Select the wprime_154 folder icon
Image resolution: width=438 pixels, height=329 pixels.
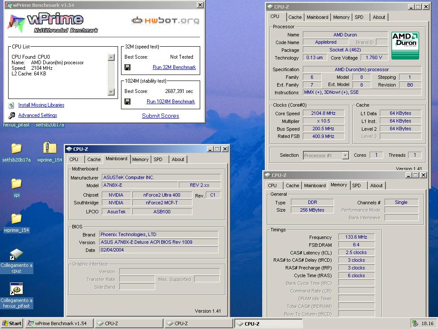(x=17, y=219)
